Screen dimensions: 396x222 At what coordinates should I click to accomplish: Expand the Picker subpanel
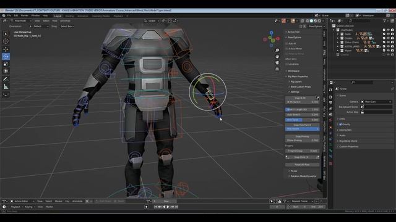293,171
